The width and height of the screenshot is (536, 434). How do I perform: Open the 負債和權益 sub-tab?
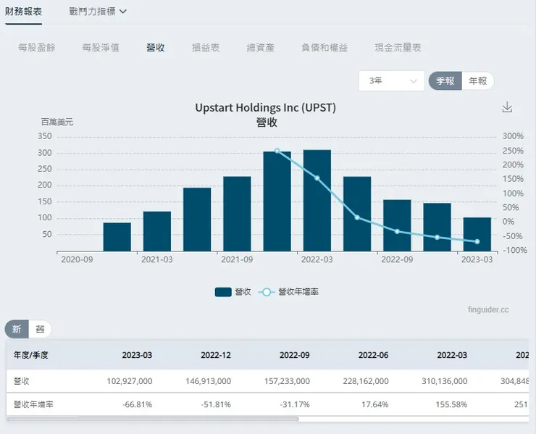(x=324, y=48)
